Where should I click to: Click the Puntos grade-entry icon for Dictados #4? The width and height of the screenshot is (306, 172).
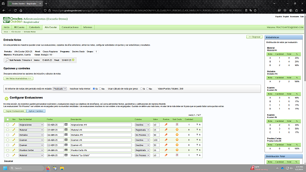tap(166, 135)
